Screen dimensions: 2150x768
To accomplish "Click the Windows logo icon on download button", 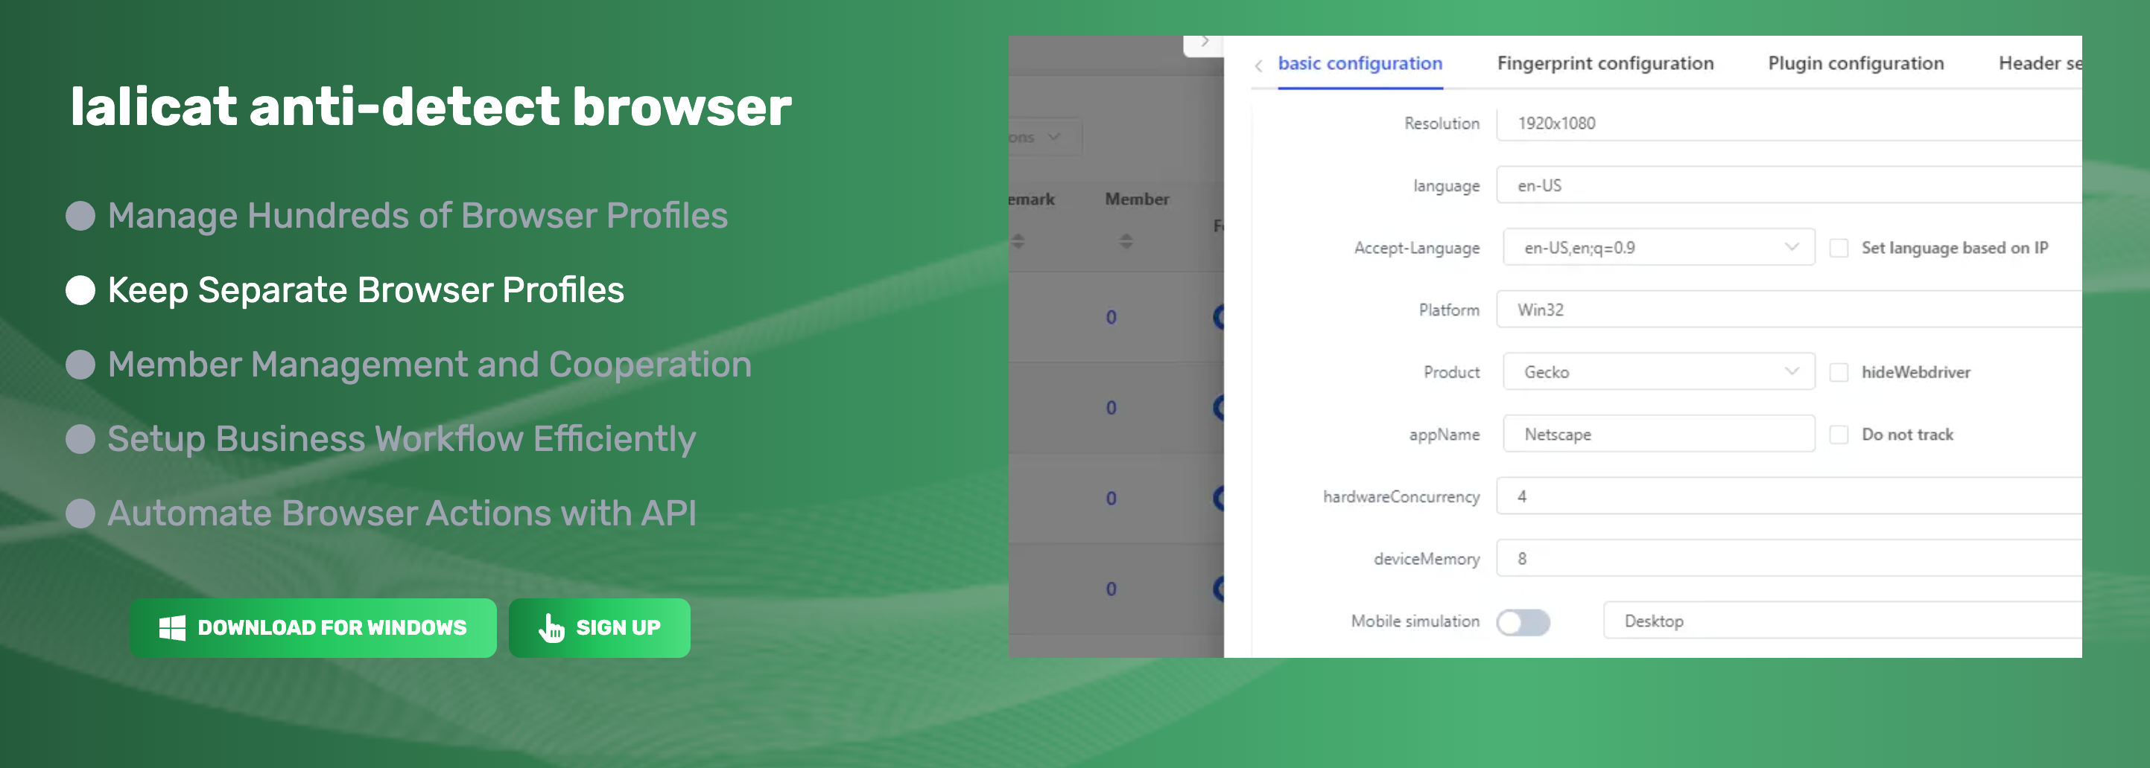I will [x=172, y=628].
